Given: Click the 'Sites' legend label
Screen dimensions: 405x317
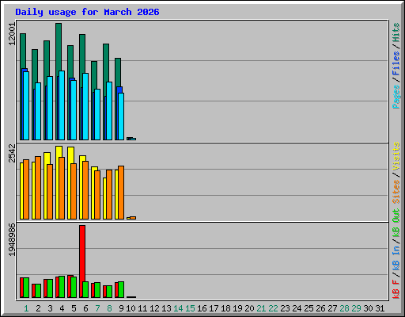Looking at the screenshot, I should pyautogui.click(x=396, y=192).
